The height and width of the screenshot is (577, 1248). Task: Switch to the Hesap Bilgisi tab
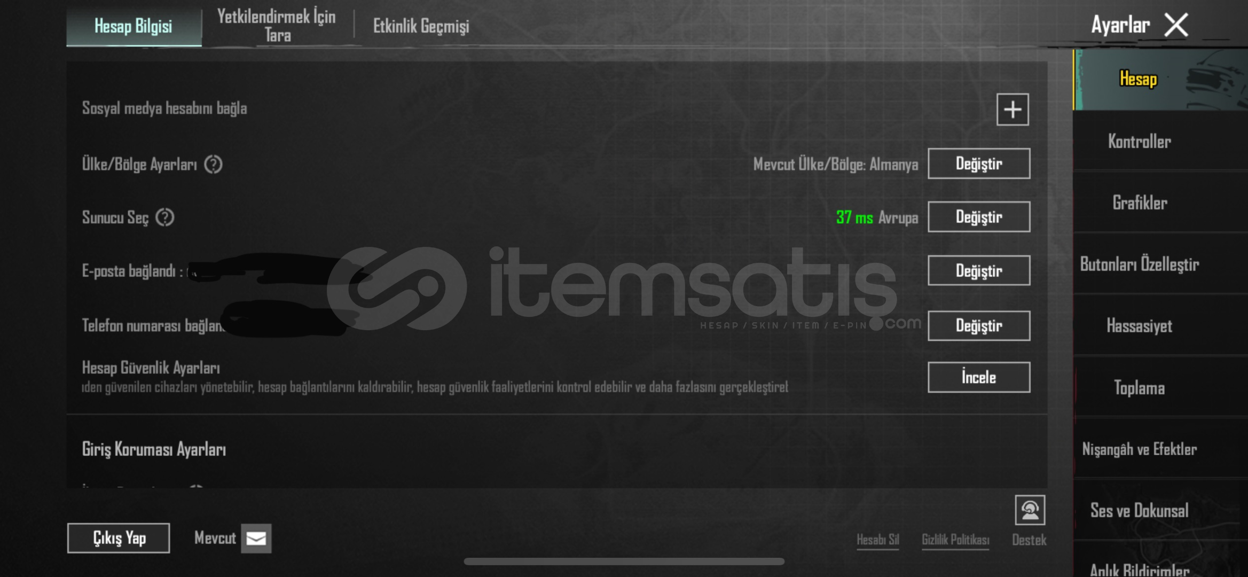click(x=134, y=26)
